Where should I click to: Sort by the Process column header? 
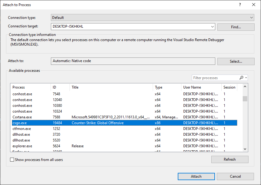pyautogui.click(x=31, y=87)
